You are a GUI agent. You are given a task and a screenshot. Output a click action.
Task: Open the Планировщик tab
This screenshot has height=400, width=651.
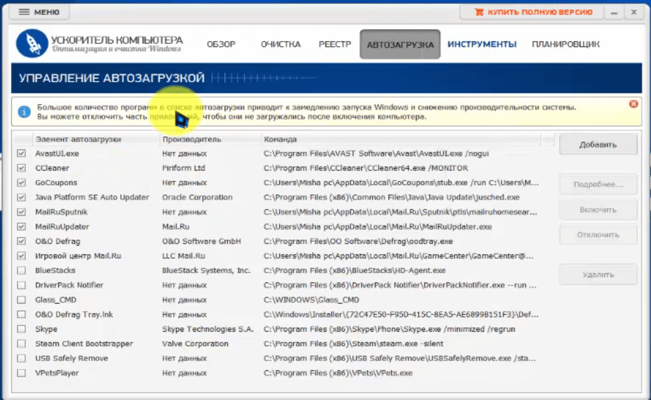click(x=566, y=44)
